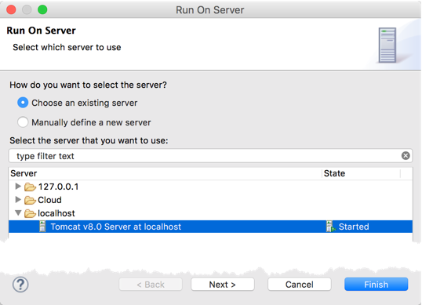422x305 pixels.
Task: Expand the Cloud tree node
Action: (18, 200)
